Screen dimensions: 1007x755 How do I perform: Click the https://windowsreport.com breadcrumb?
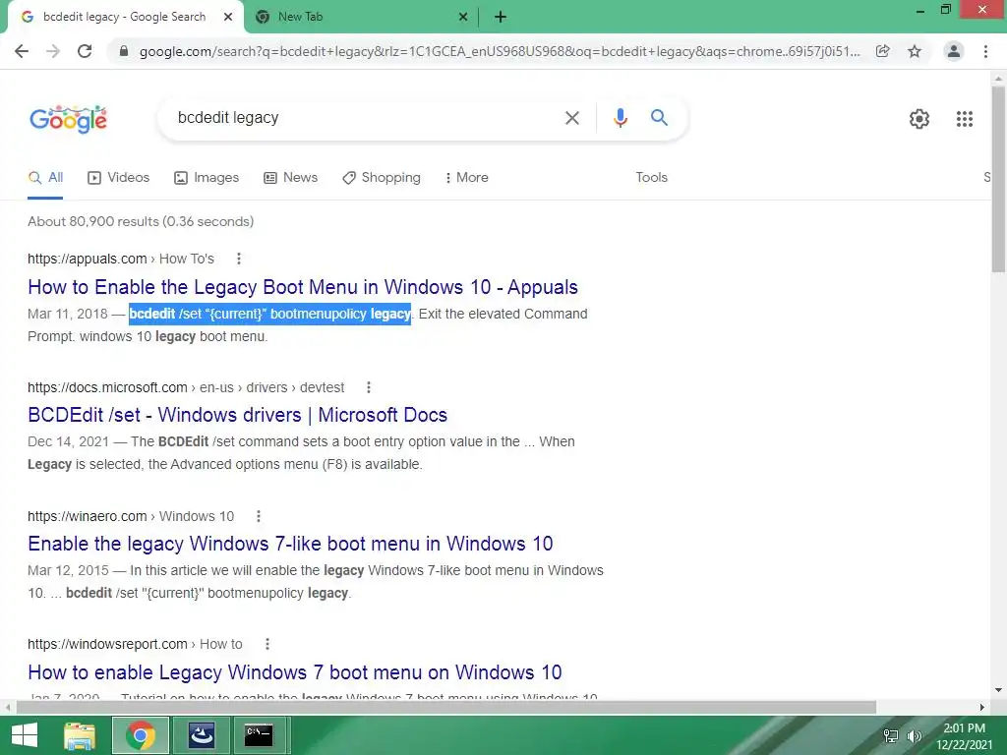tap(107, 644)
